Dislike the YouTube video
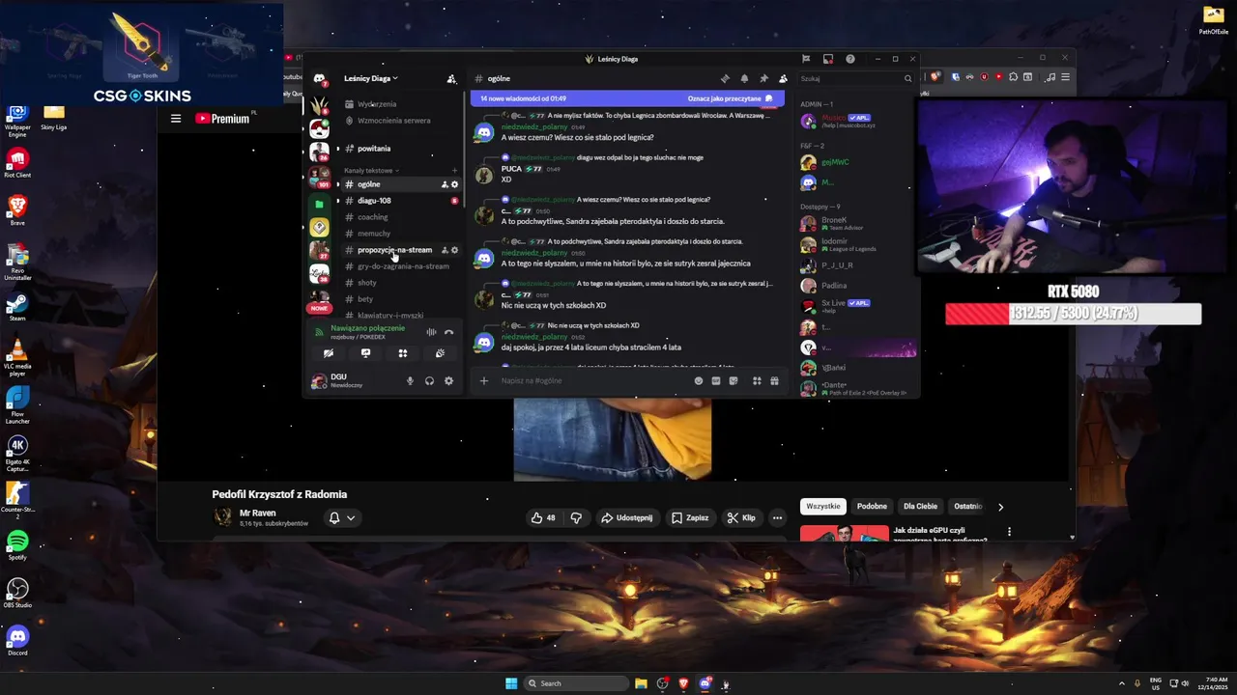The image size is (1237, 695). [x=576, y=517]
